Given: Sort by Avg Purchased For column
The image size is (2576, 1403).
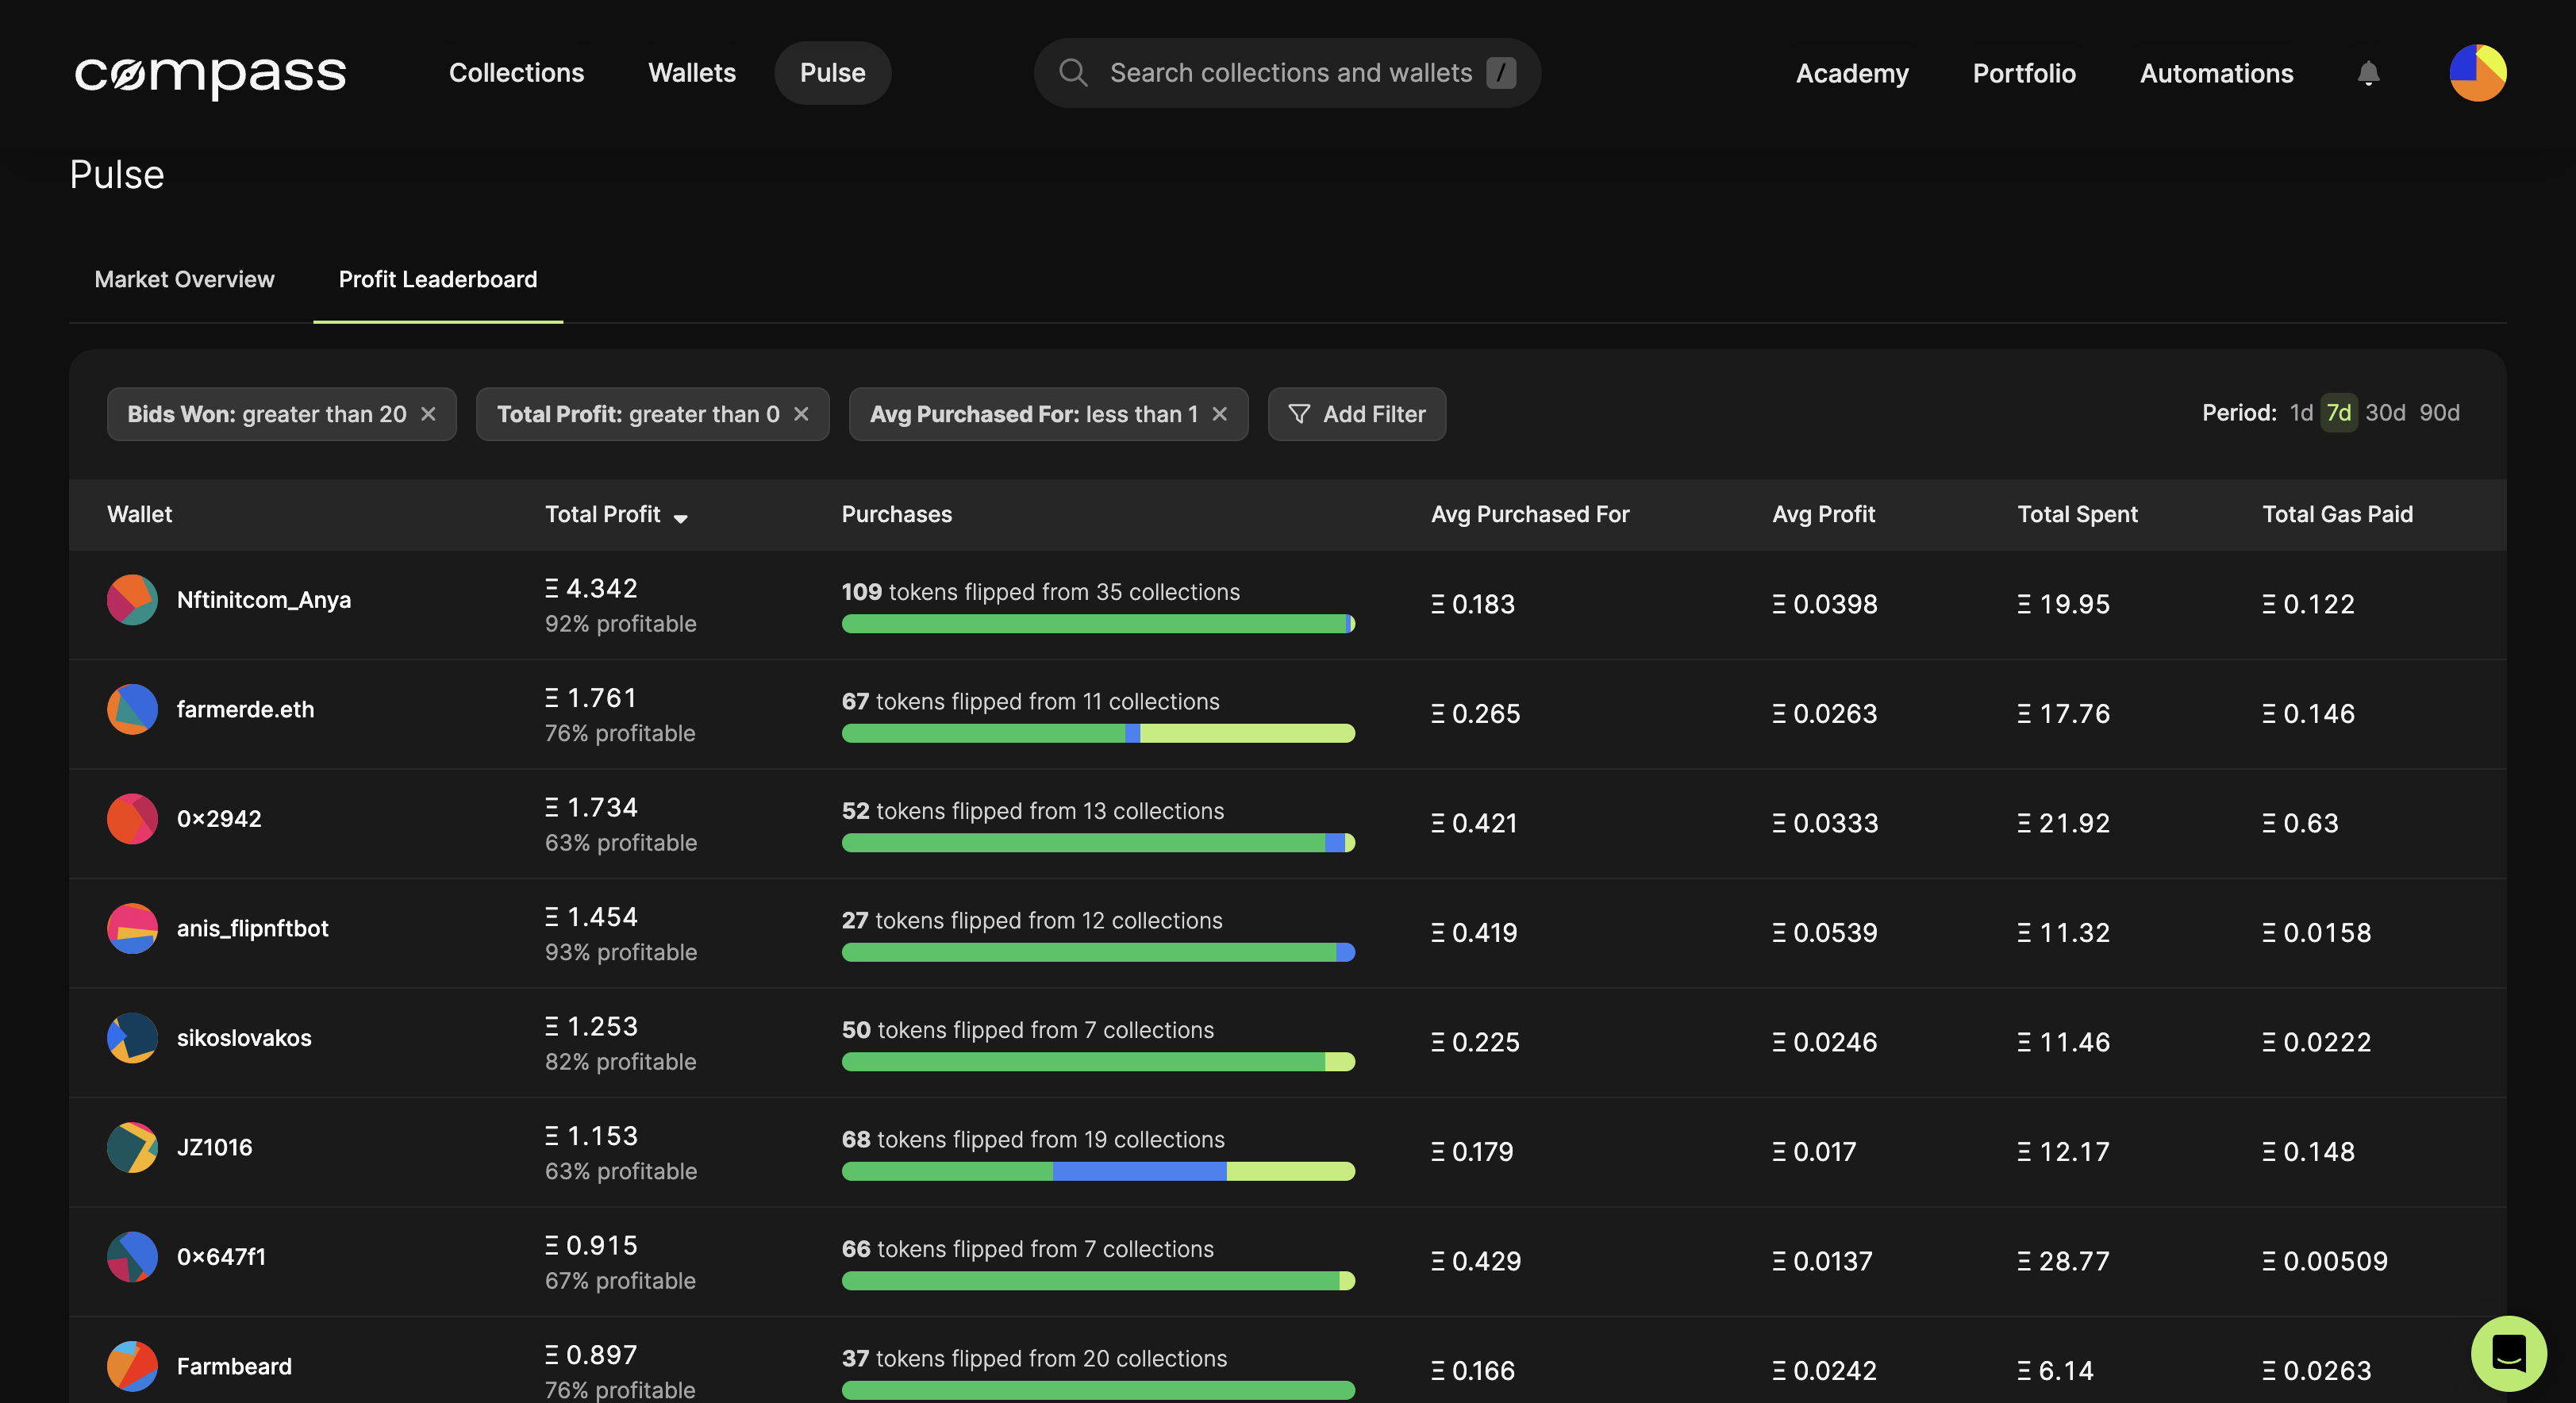Looking at the screenshot, I should click(1529, 514).
